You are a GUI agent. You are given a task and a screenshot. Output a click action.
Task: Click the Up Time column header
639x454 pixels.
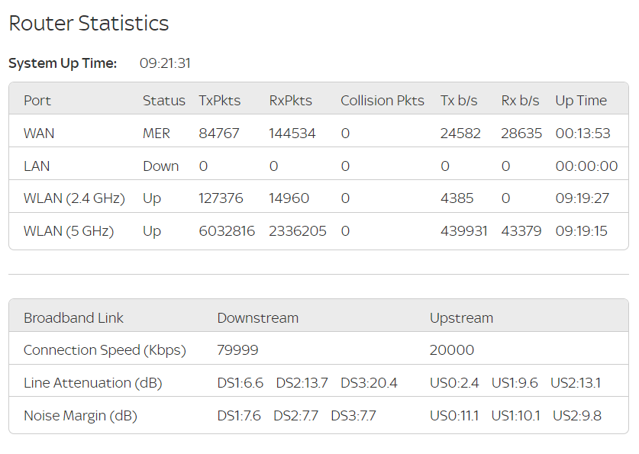581,101
